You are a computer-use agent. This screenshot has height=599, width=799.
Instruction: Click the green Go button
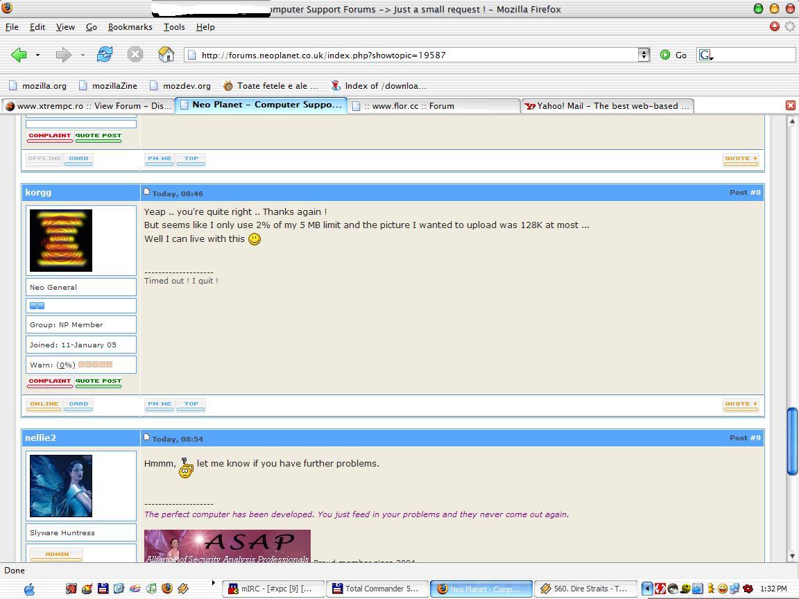point(673,55)
